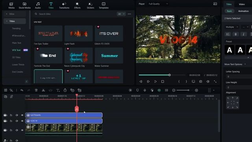The width and height of the screenshot is (252, 142).
Task: Select the Light Flash title thumbnail
Action: pyautogui.click(x=78, y=33)
